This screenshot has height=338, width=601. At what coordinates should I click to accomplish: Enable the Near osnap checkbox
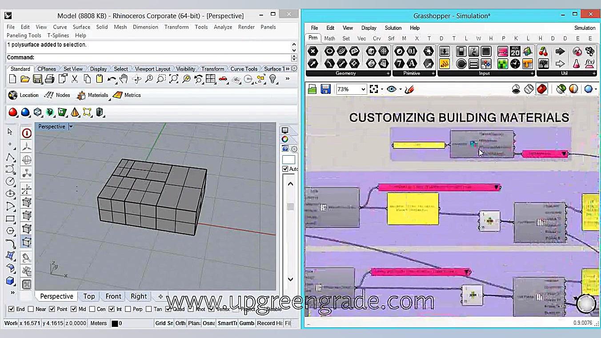pyautogui.click(x=31, y=309)
